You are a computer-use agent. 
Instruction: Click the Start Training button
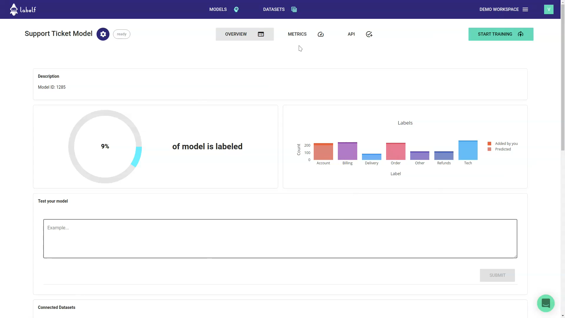(501, 34)
